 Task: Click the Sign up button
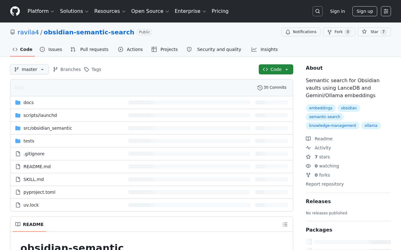[365, 11]
